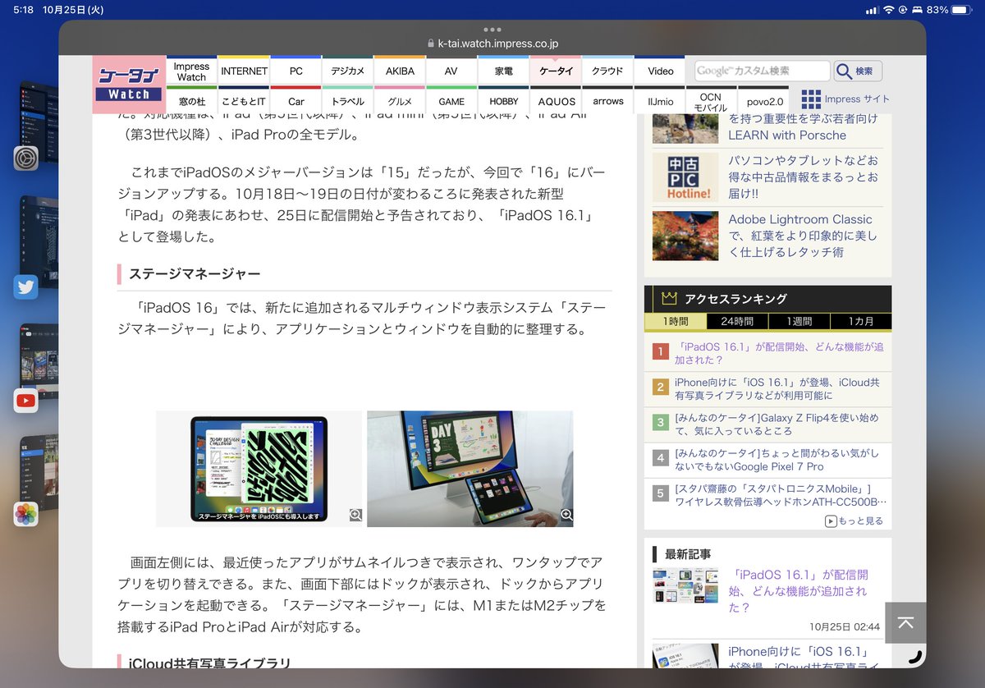
Task: Switch ranking to 1週間
Action: click(x=799, y=321)
